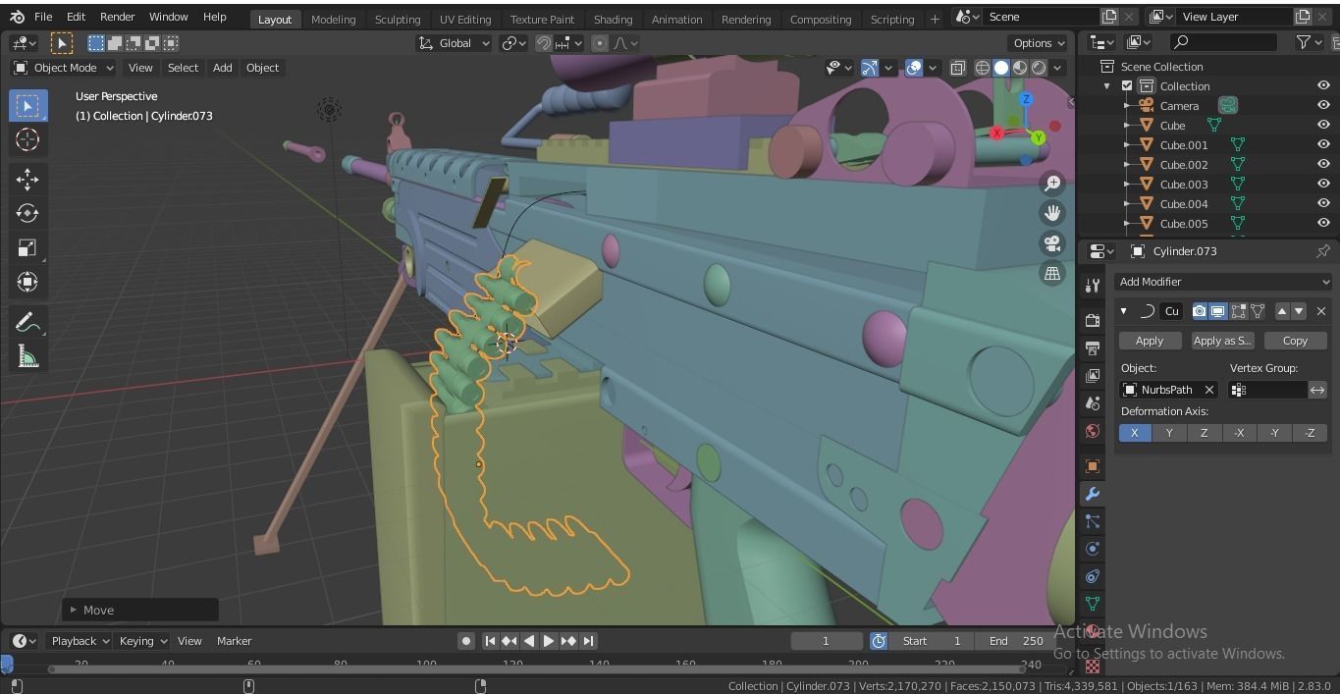Open Global orientation dropdown
Image resolution: width=1340 pixels, height=694 pixels.
pyautogui.click(x=455, y=43)
